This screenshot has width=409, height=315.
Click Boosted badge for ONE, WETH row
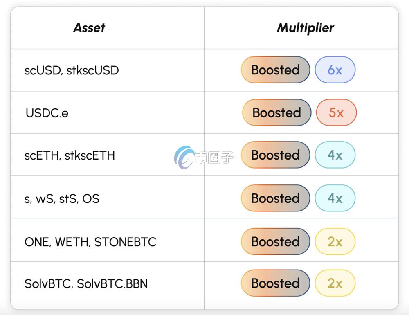coord(275,241)
